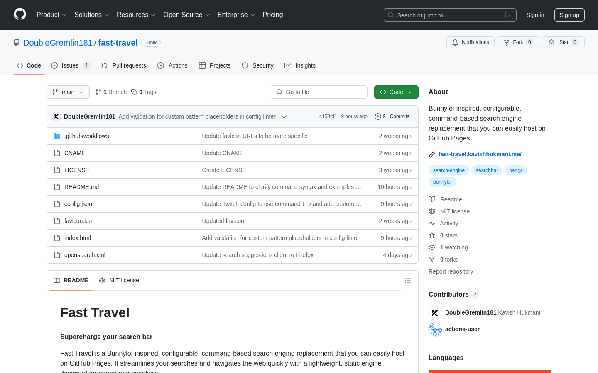This screenshot has width=598, height=373.
Task: View the 1 Branch link
Action: (x=111, y=92)
